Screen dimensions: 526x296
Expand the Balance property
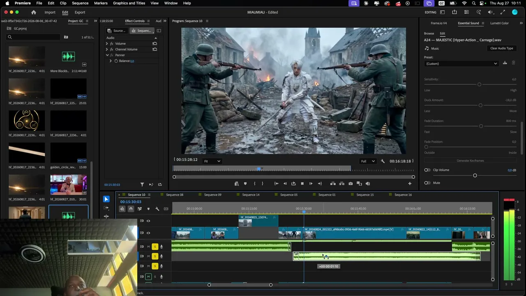111,61
